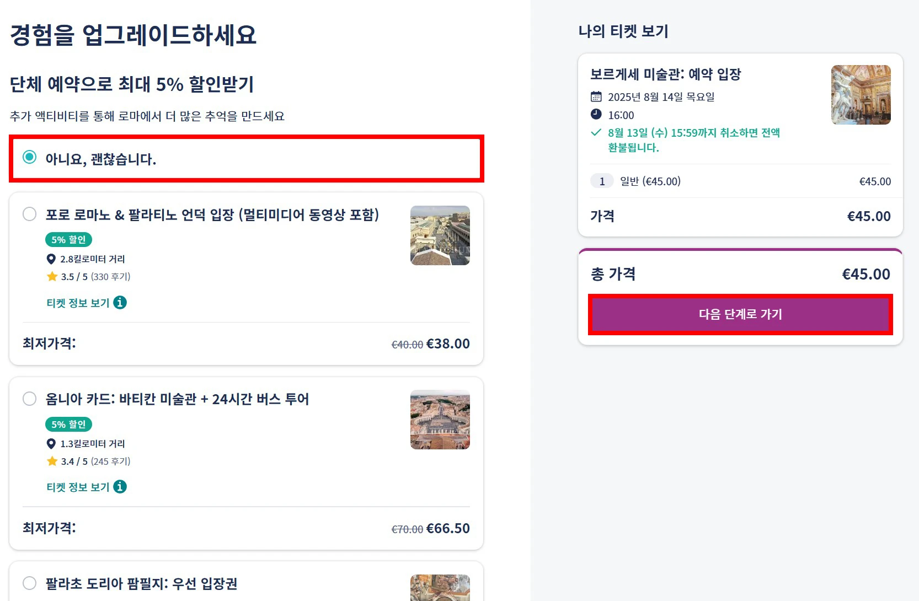Click the info icon for 포로 로마노 ticket
919x601 pixels.
pyautogui.click(x=120, y=302)
